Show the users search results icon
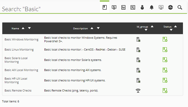This screenshot has height=107, width=188. tap(142, 7)
